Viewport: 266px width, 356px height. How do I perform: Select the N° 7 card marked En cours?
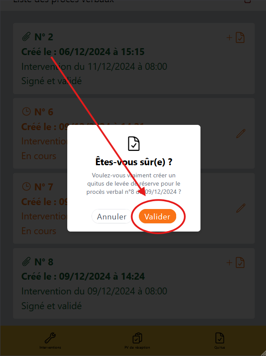click(134, 208)
